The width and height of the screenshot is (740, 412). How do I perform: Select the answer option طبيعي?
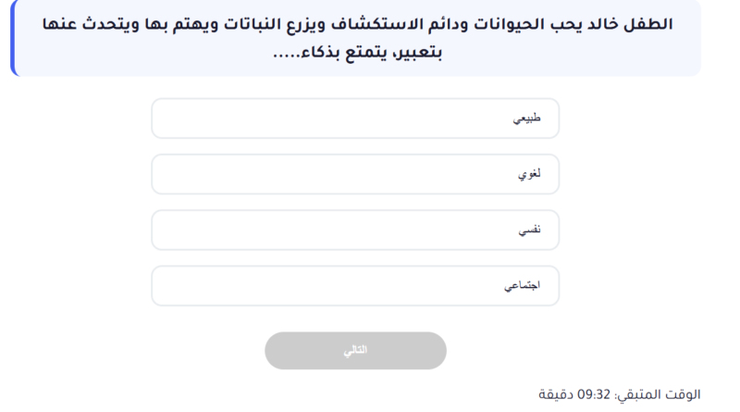(x=355, y=119)
